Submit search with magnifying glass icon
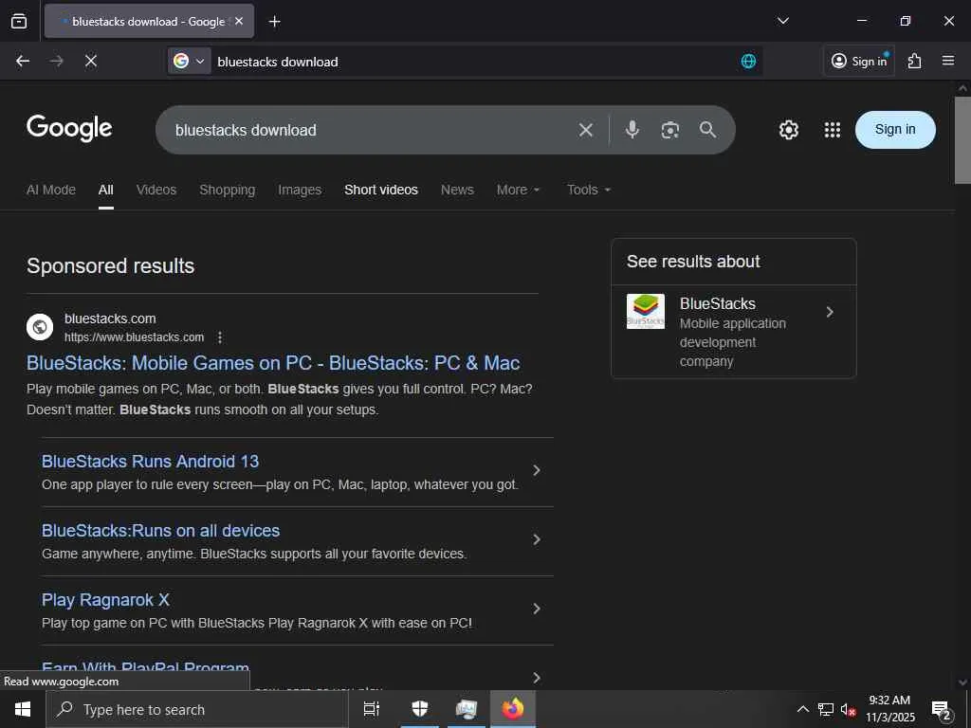 click(707, 129)
